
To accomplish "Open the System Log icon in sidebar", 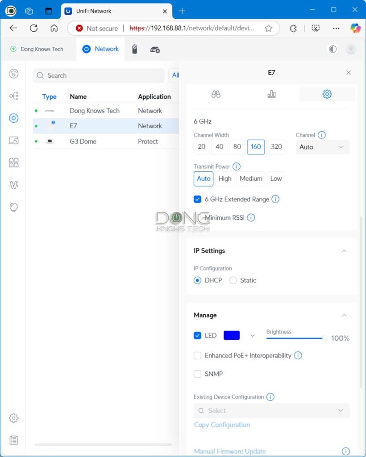I will pyautogui.click(x=14, y=440).
